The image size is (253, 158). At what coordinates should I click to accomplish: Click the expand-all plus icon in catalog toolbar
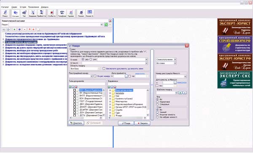4,29
